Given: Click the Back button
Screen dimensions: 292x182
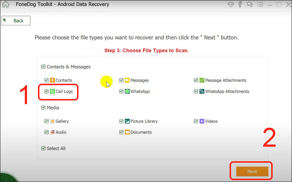Looking at the screenshot, I should point(16,21).
